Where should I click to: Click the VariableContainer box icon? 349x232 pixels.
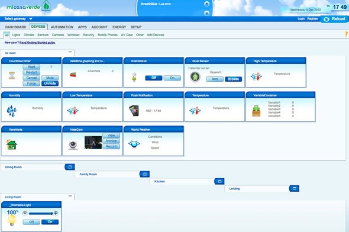click(x=256, y=111)
